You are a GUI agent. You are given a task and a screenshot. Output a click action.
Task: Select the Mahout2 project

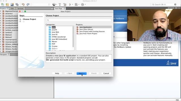[8, 37]
